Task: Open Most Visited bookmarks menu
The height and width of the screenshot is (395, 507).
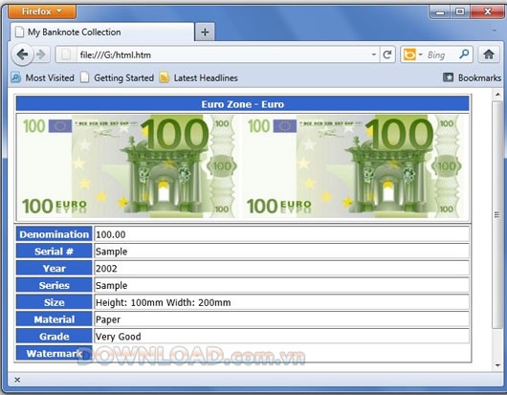Action: (43, 77)
